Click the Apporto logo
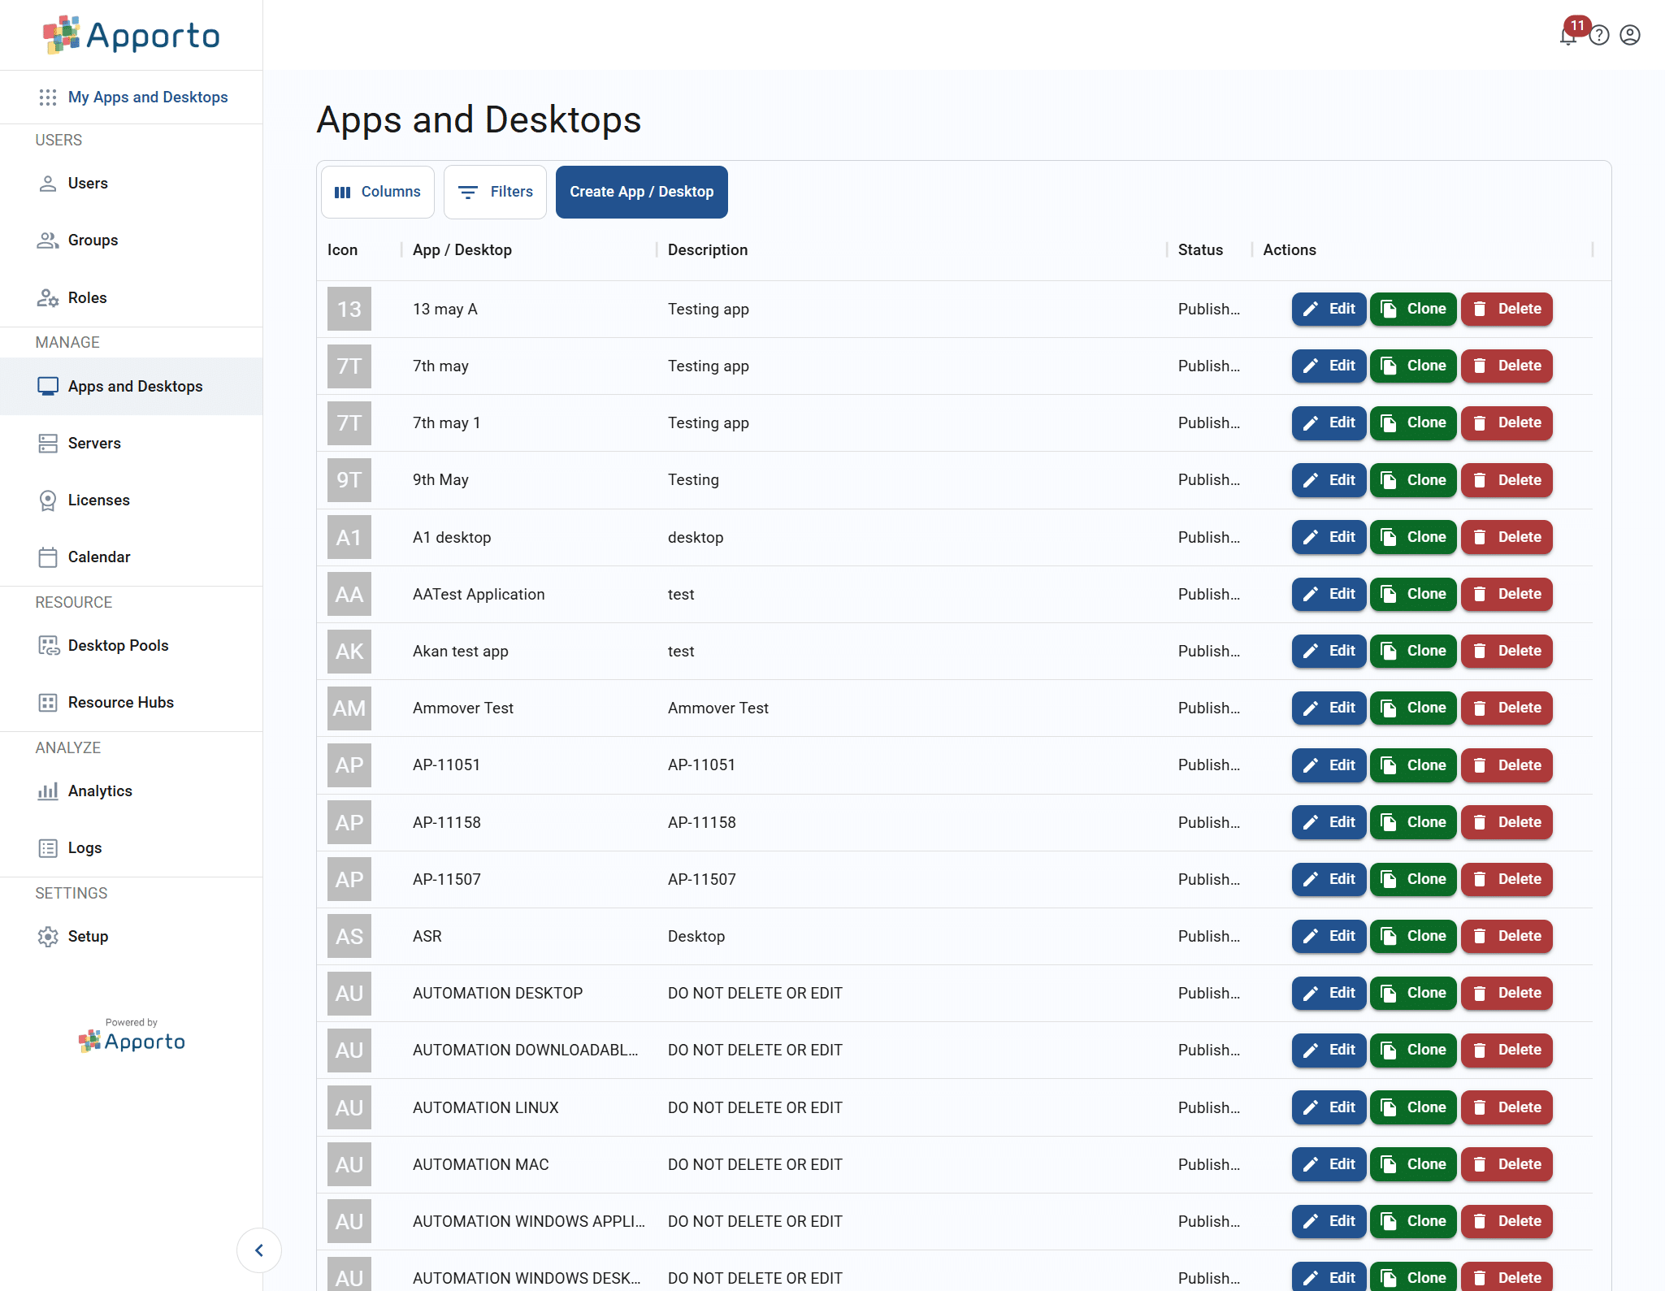This screenshot has height=1291, width=1665. tap(131, 35)
